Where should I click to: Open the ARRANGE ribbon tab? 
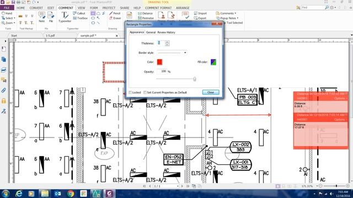point(183,8)
